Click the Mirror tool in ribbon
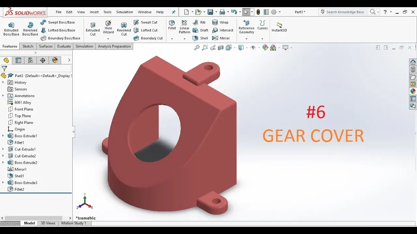 point(221,38)
